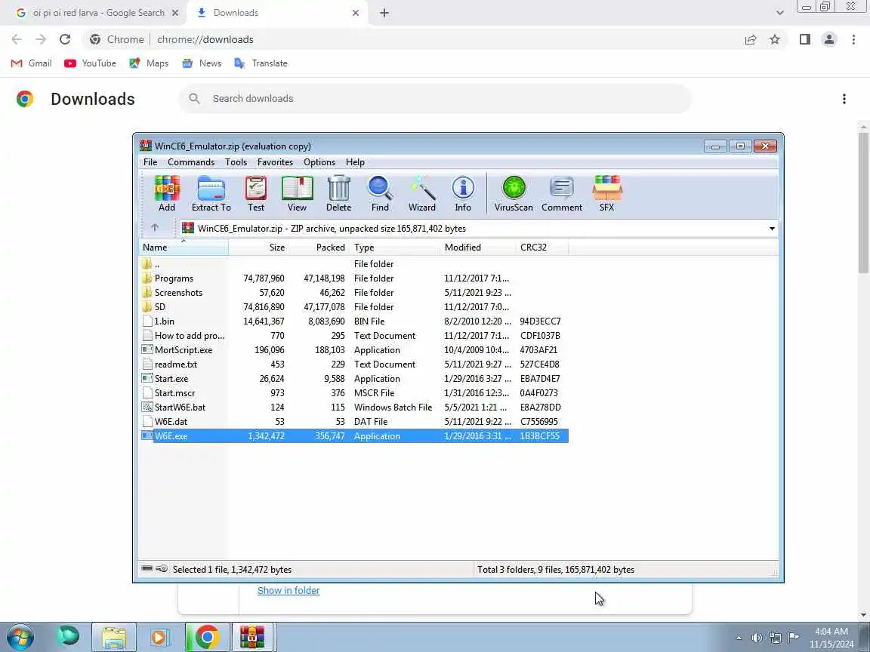Open the WinRAR Help menu

click(355, 162)
